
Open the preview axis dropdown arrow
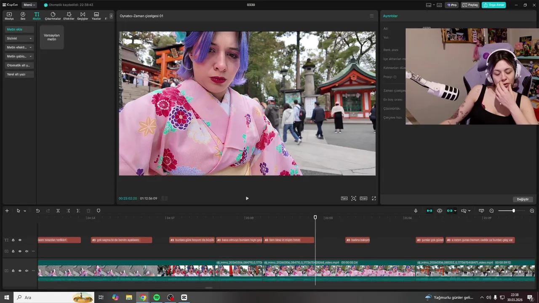coord(469,211)
